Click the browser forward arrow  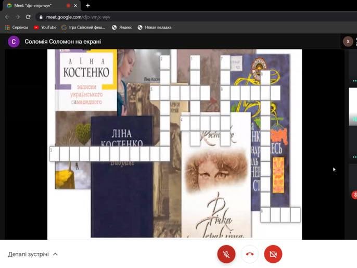[18, 17]
